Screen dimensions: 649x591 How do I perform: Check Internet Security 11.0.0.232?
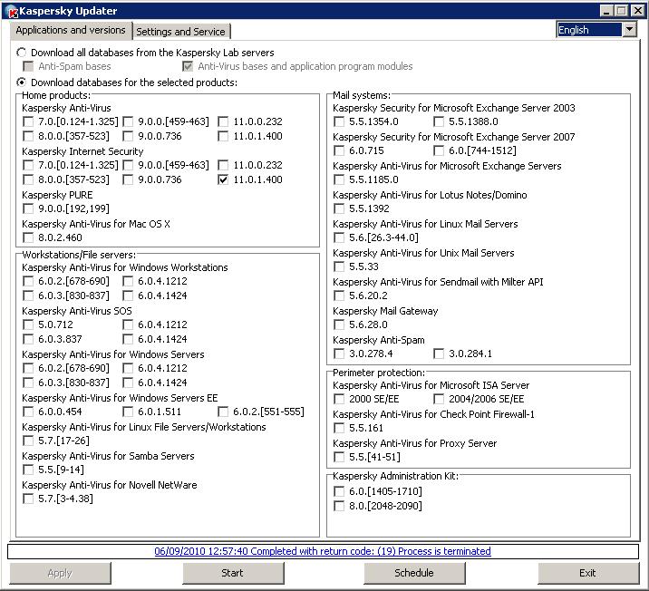[223, 165]
